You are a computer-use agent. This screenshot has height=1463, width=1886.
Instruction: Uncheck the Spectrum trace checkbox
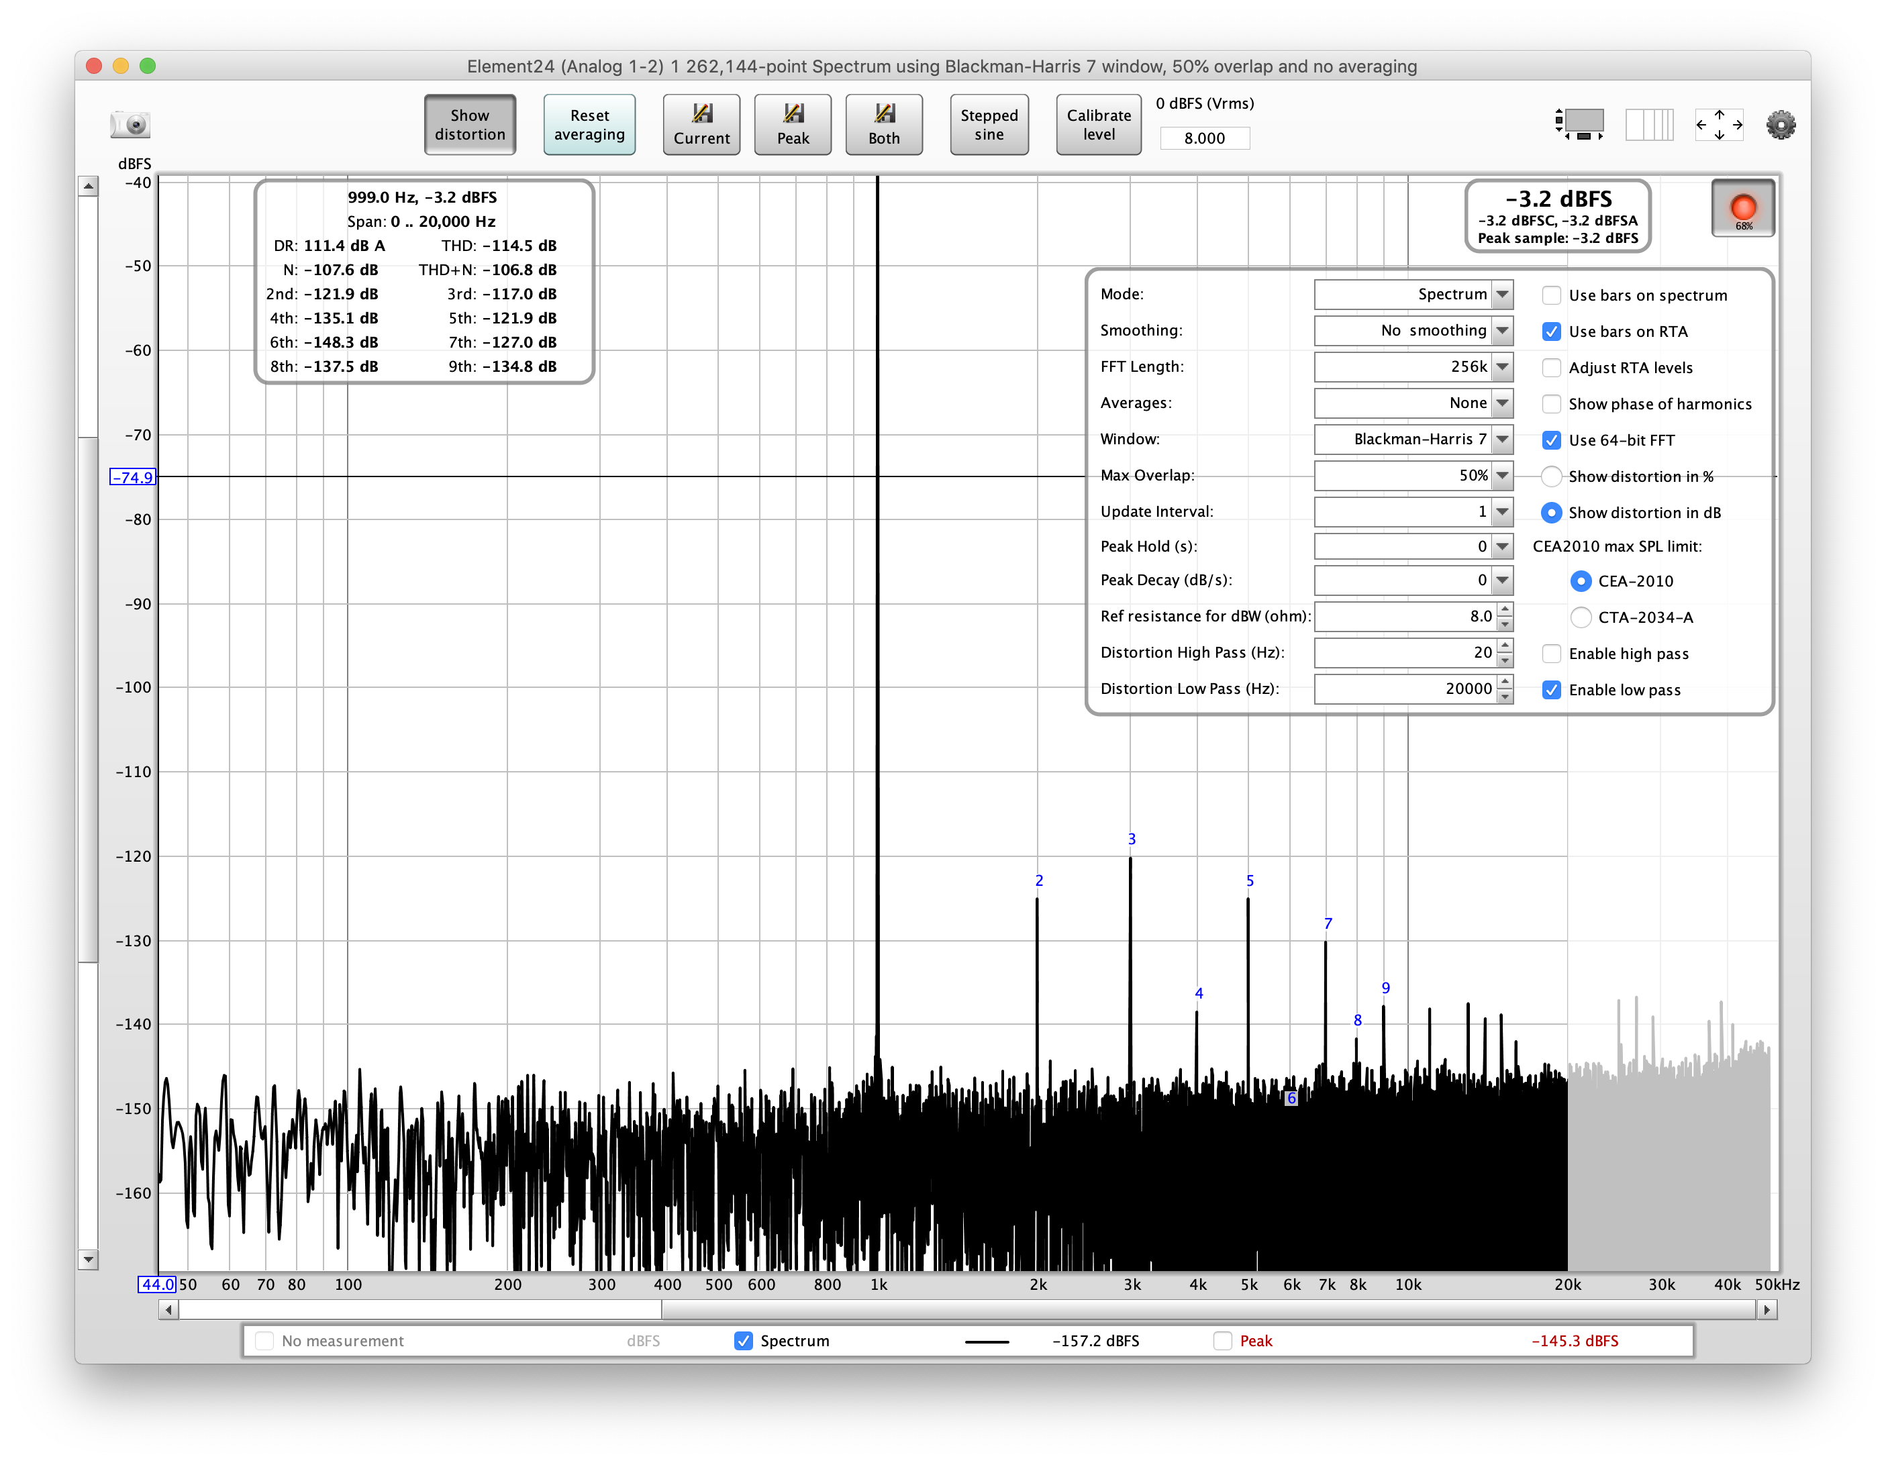point(743,1342)
